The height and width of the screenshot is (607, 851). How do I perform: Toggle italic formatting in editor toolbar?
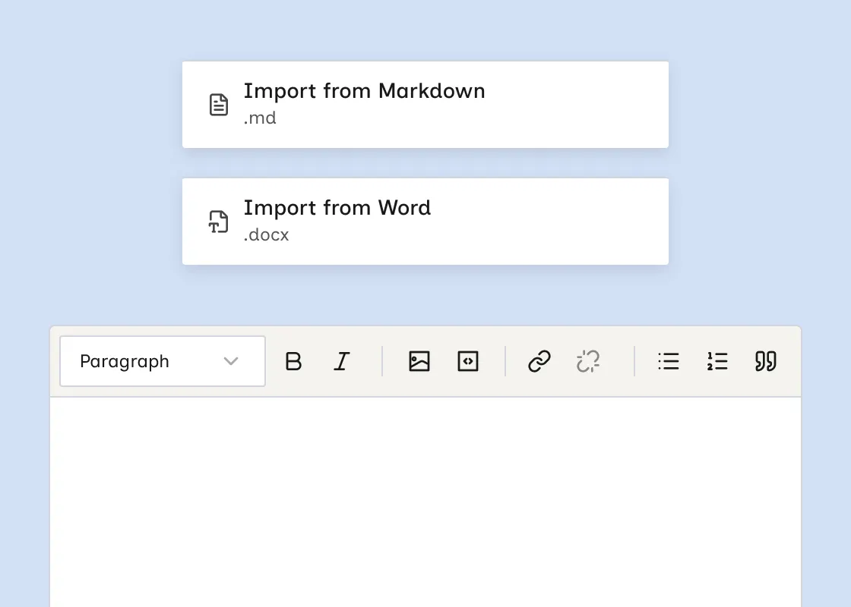point(341,361)
